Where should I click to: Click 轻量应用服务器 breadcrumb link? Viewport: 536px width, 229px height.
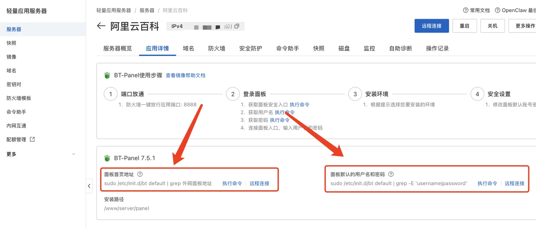(114, 10)
